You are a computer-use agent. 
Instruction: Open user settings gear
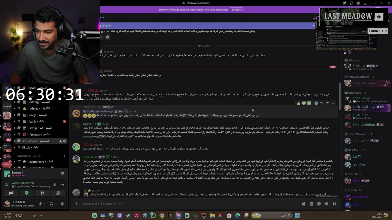pyautogui.click(x=62, y=204)
